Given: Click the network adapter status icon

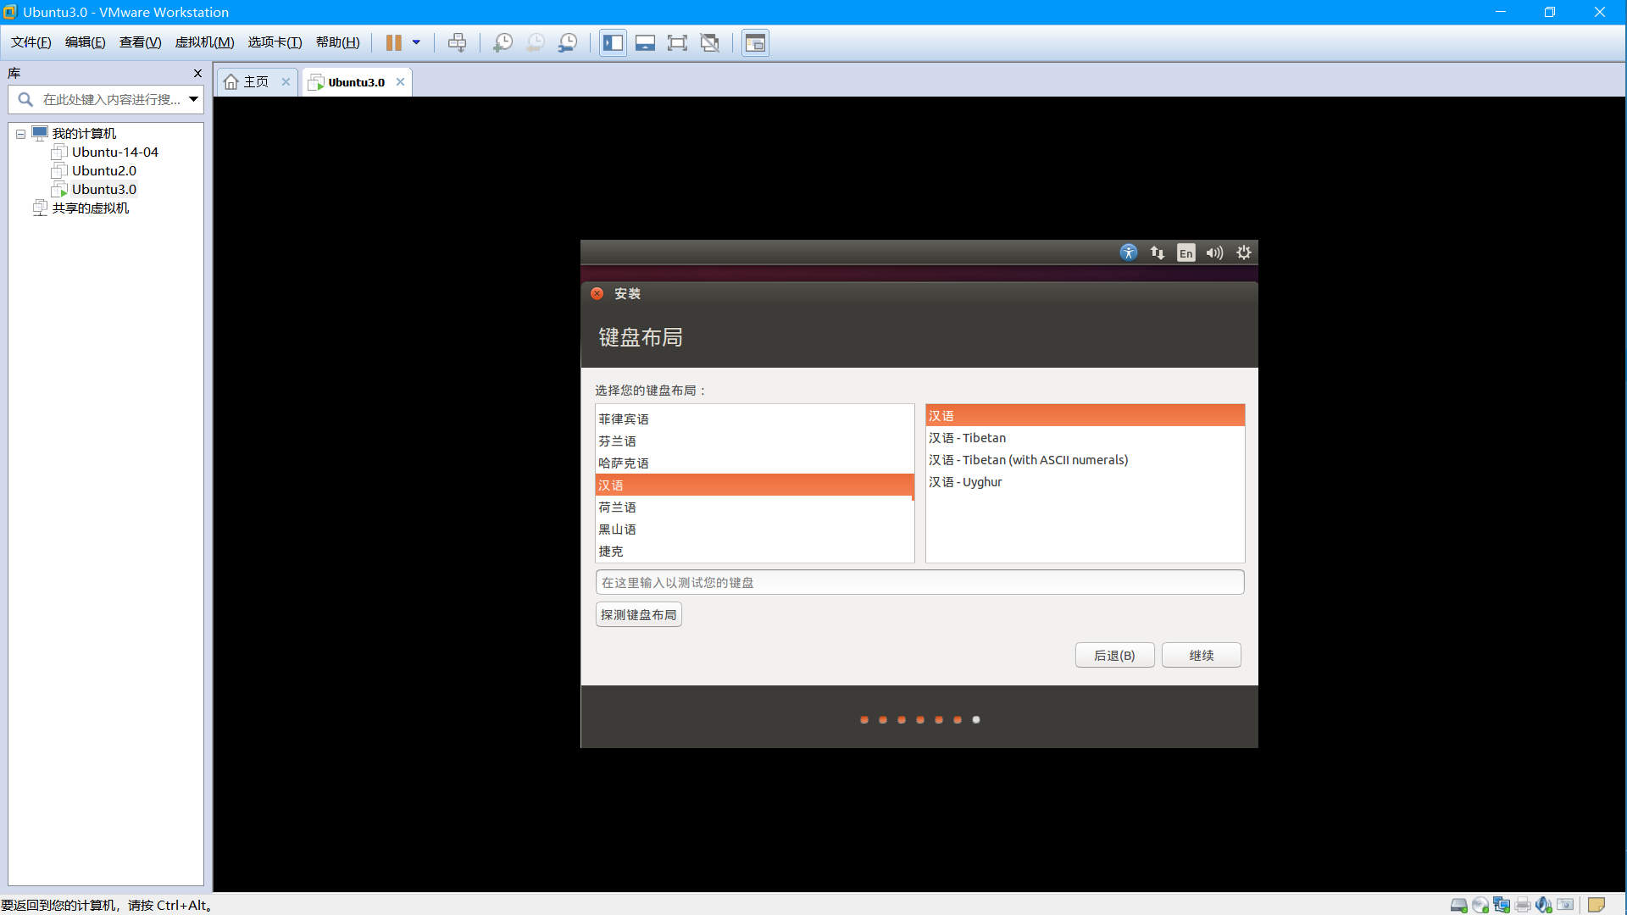Looking at the screenshot, I should [x=1502, y=905].
